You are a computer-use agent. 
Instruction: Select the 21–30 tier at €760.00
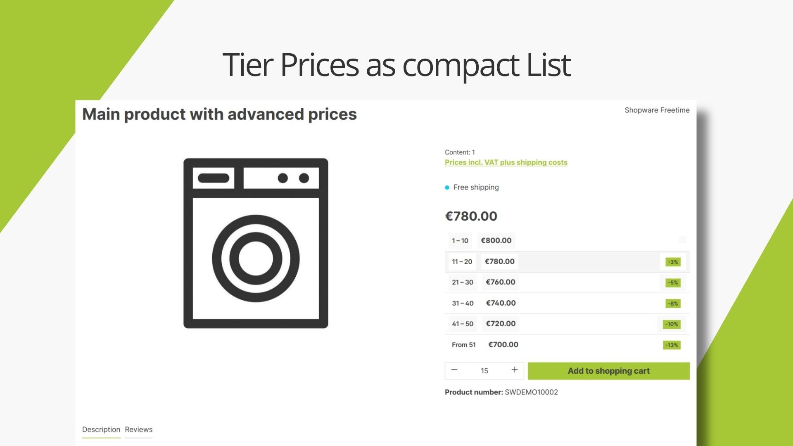[x=567, y=282]
